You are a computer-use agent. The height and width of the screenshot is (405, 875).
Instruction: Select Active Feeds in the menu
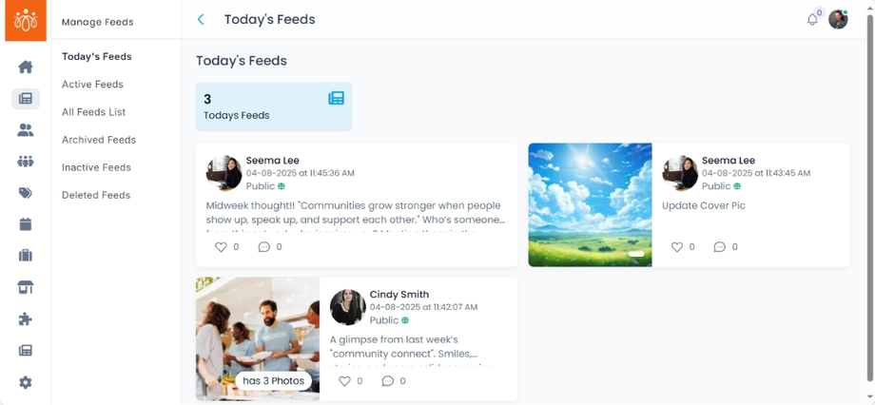coord(92,85)
